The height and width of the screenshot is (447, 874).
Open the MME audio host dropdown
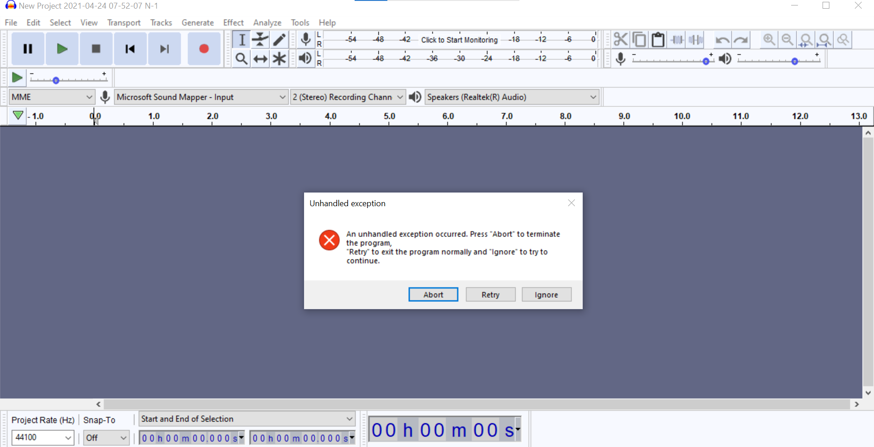click(52, 97)
